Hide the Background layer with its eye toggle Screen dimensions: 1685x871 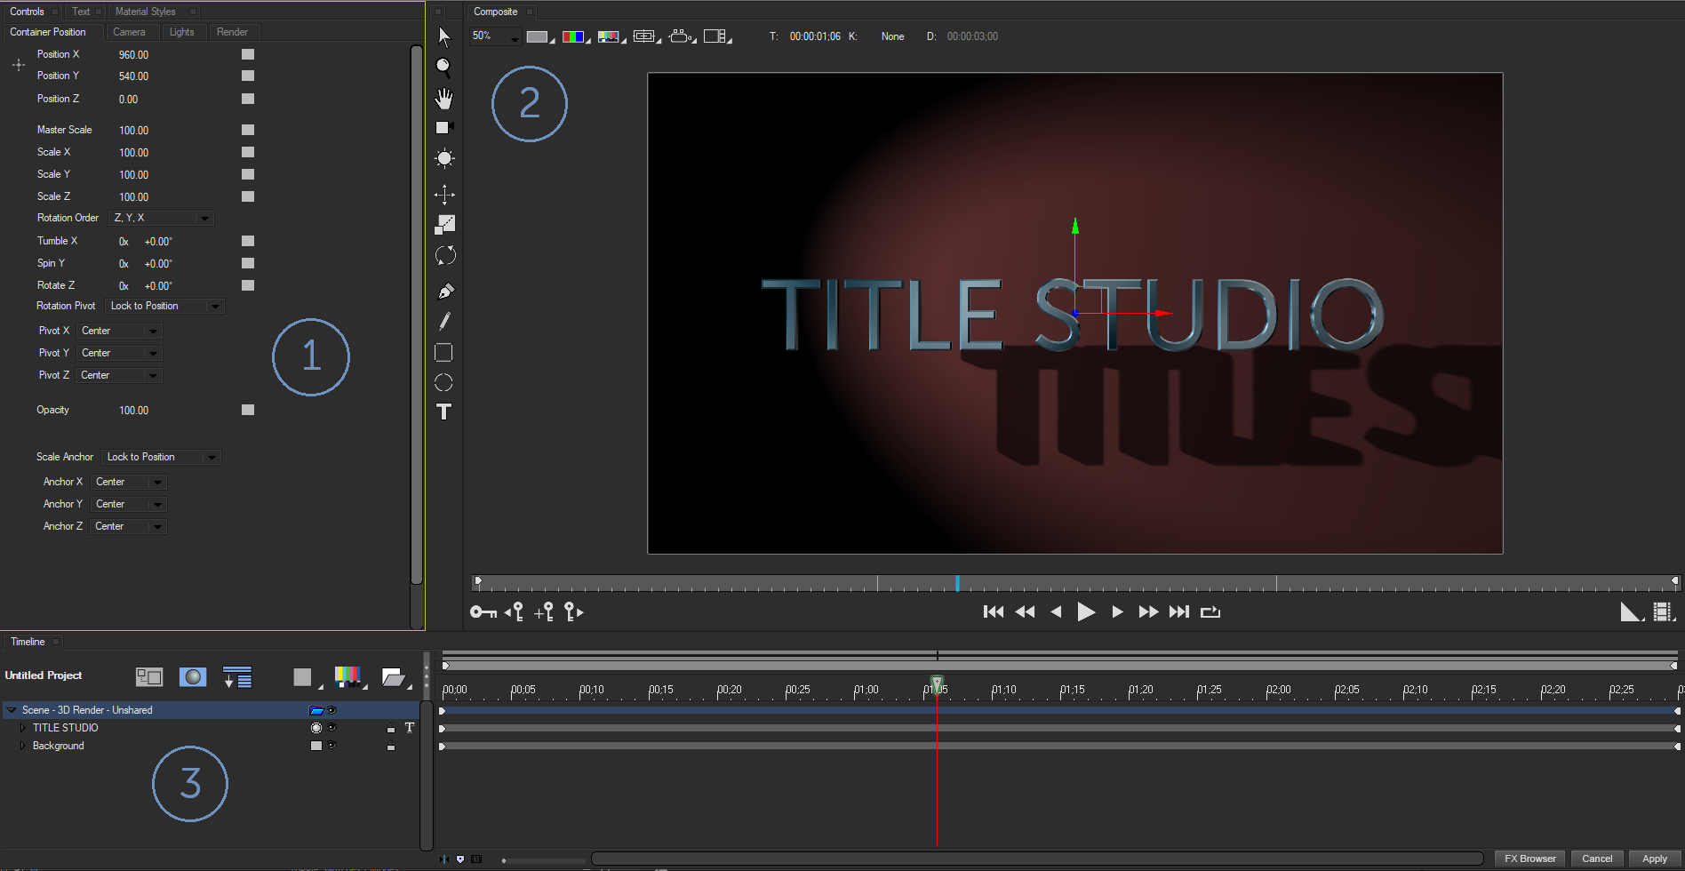331,745
